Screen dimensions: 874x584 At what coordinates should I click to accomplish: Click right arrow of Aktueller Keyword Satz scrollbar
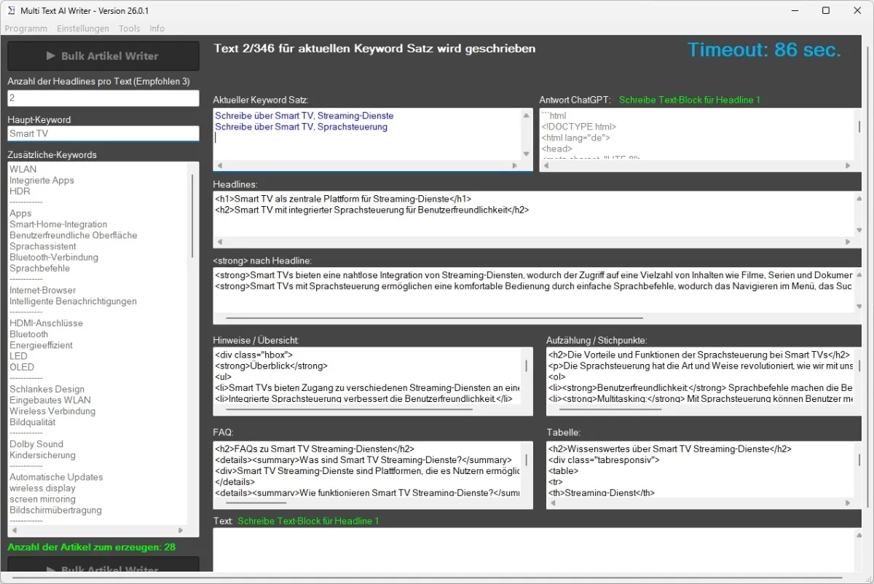click(516, 165)
